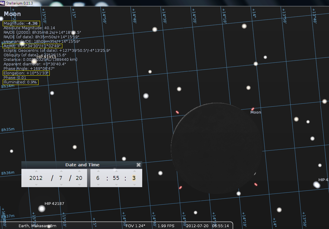Screen dimensions: 329x229
Task: Click the Phase Angle line
Action: [29, 69]
